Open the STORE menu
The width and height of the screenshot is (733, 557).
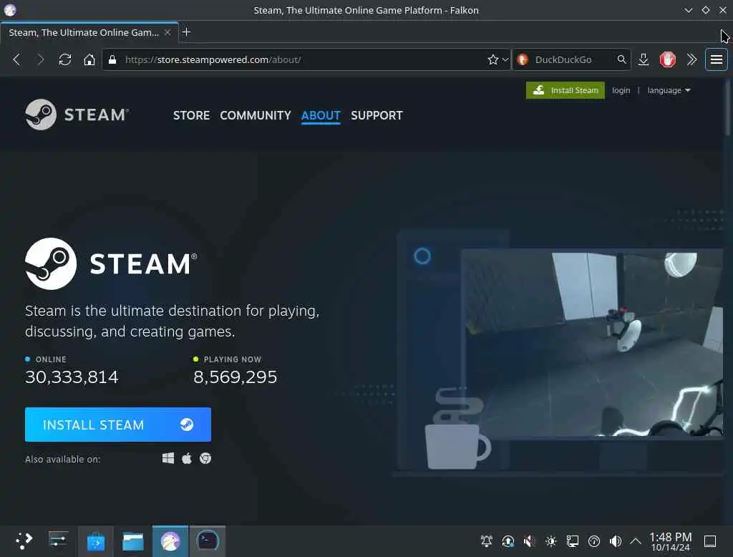coord(191,115)
